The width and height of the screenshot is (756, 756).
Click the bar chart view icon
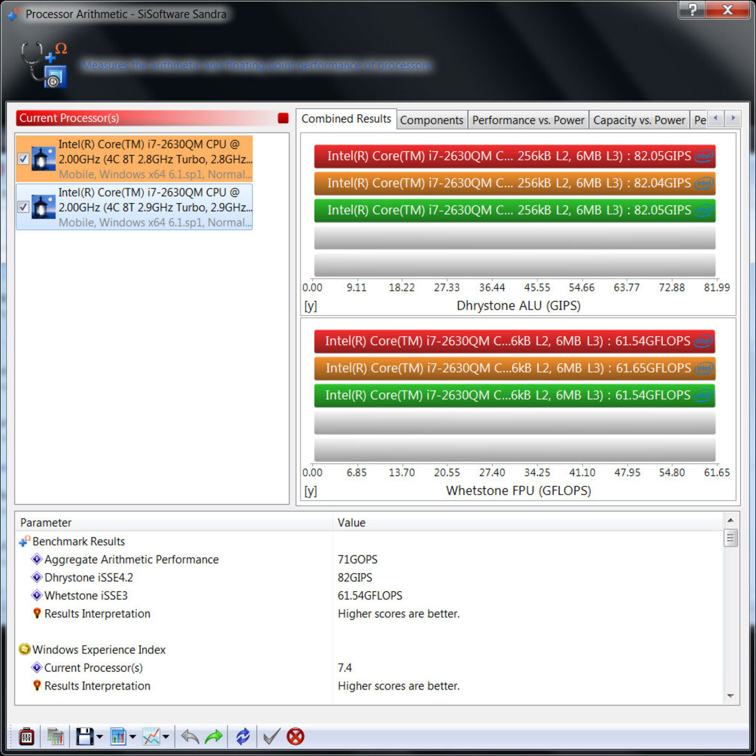coord(118,736)
